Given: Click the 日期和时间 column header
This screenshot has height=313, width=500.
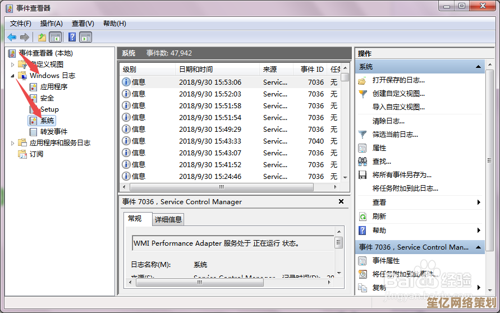Looking at the screenshot, I should 196,69.
